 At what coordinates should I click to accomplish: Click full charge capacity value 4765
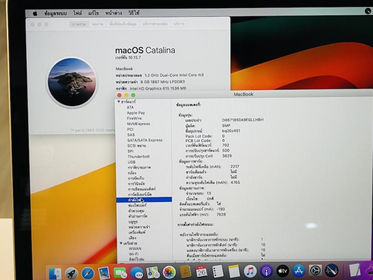point(235,182)
